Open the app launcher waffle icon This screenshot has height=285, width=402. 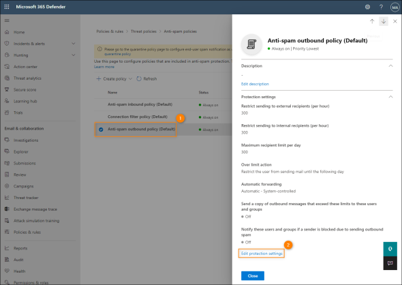click(7, 7)
